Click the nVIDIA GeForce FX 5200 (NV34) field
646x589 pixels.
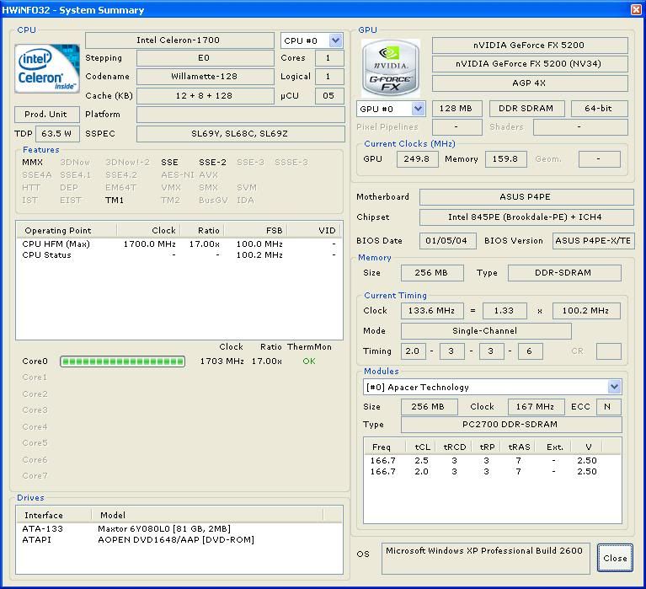(530, 64)
